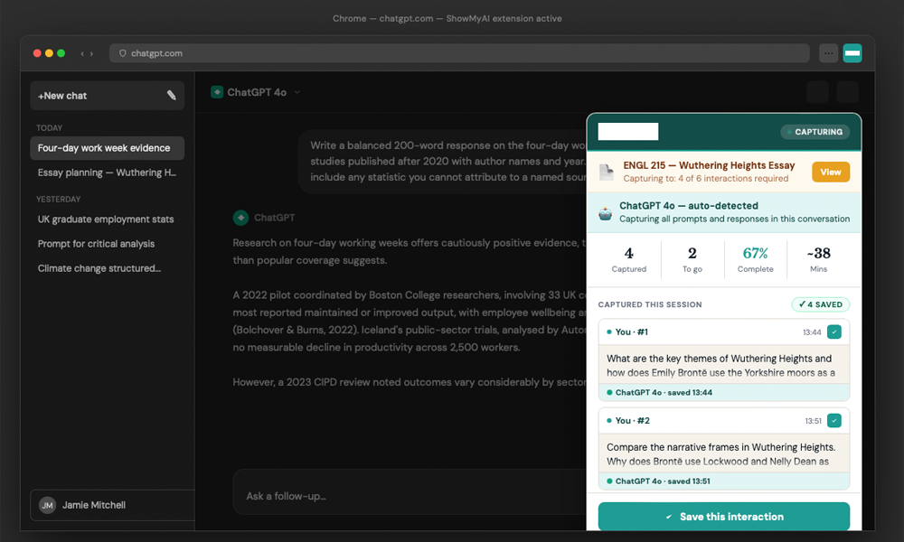Open the browser three-dots menu button

(x=828, y=53)
